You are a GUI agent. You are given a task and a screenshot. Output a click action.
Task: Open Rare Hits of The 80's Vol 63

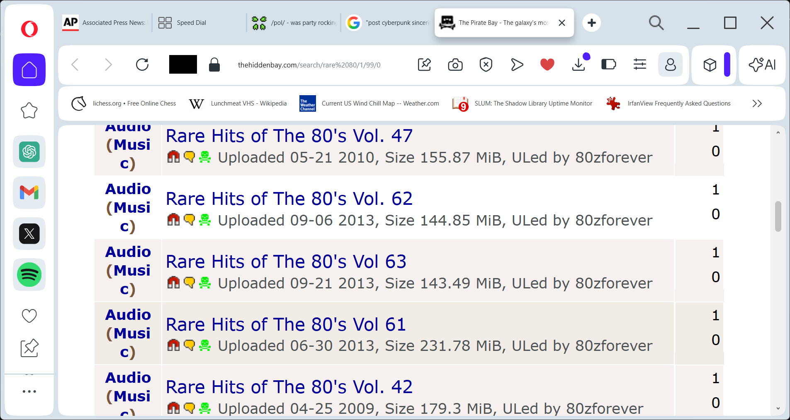[286, 262]
